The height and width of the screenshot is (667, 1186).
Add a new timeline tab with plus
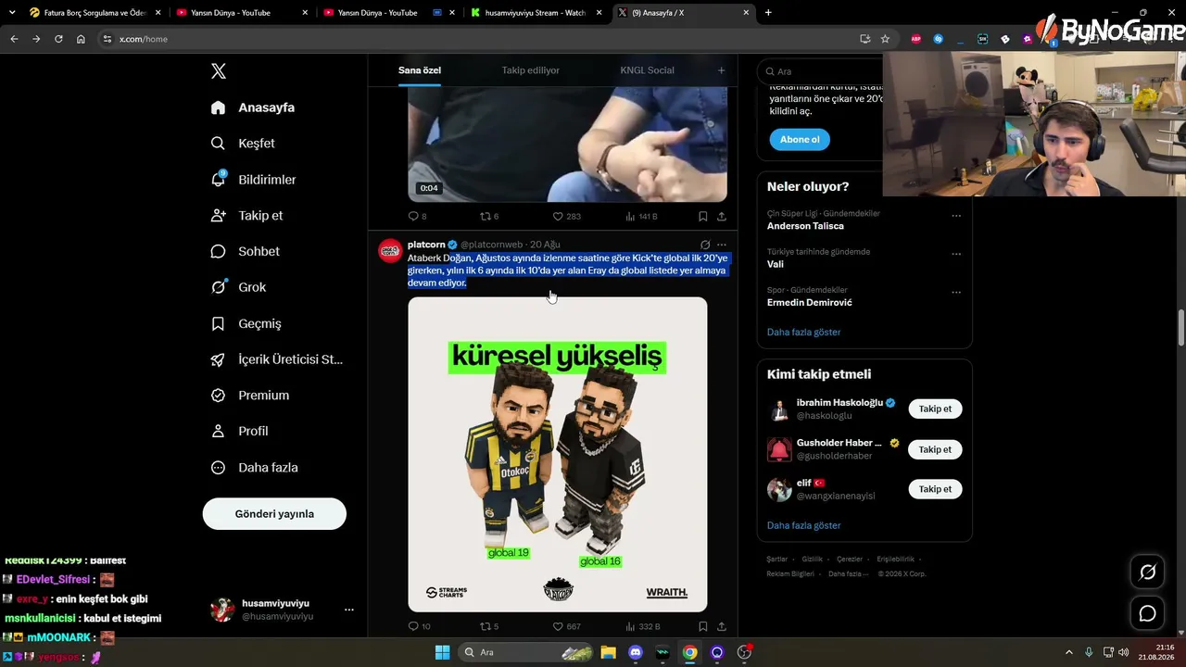coord(721,70)
